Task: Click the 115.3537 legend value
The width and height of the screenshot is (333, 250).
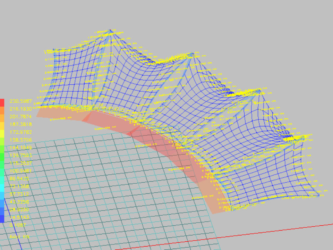Action: click(20, 163)
